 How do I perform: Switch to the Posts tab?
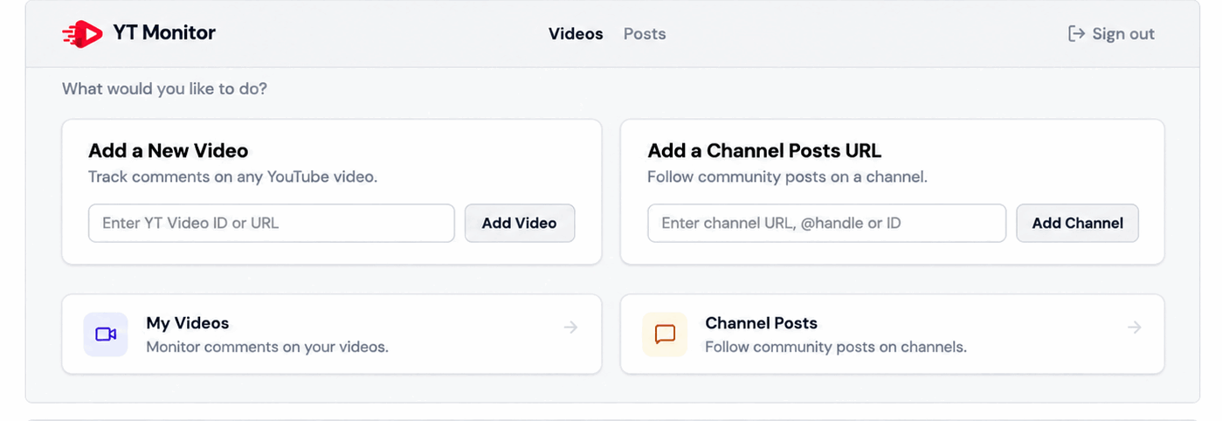[x=645, y=34]
